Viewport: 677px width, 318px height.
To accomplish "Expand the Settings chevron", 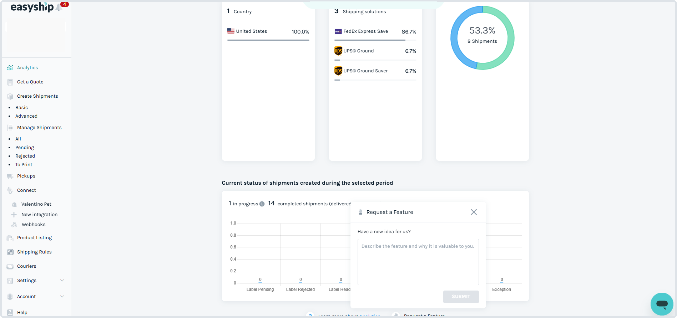I will [x=62, y=281].
